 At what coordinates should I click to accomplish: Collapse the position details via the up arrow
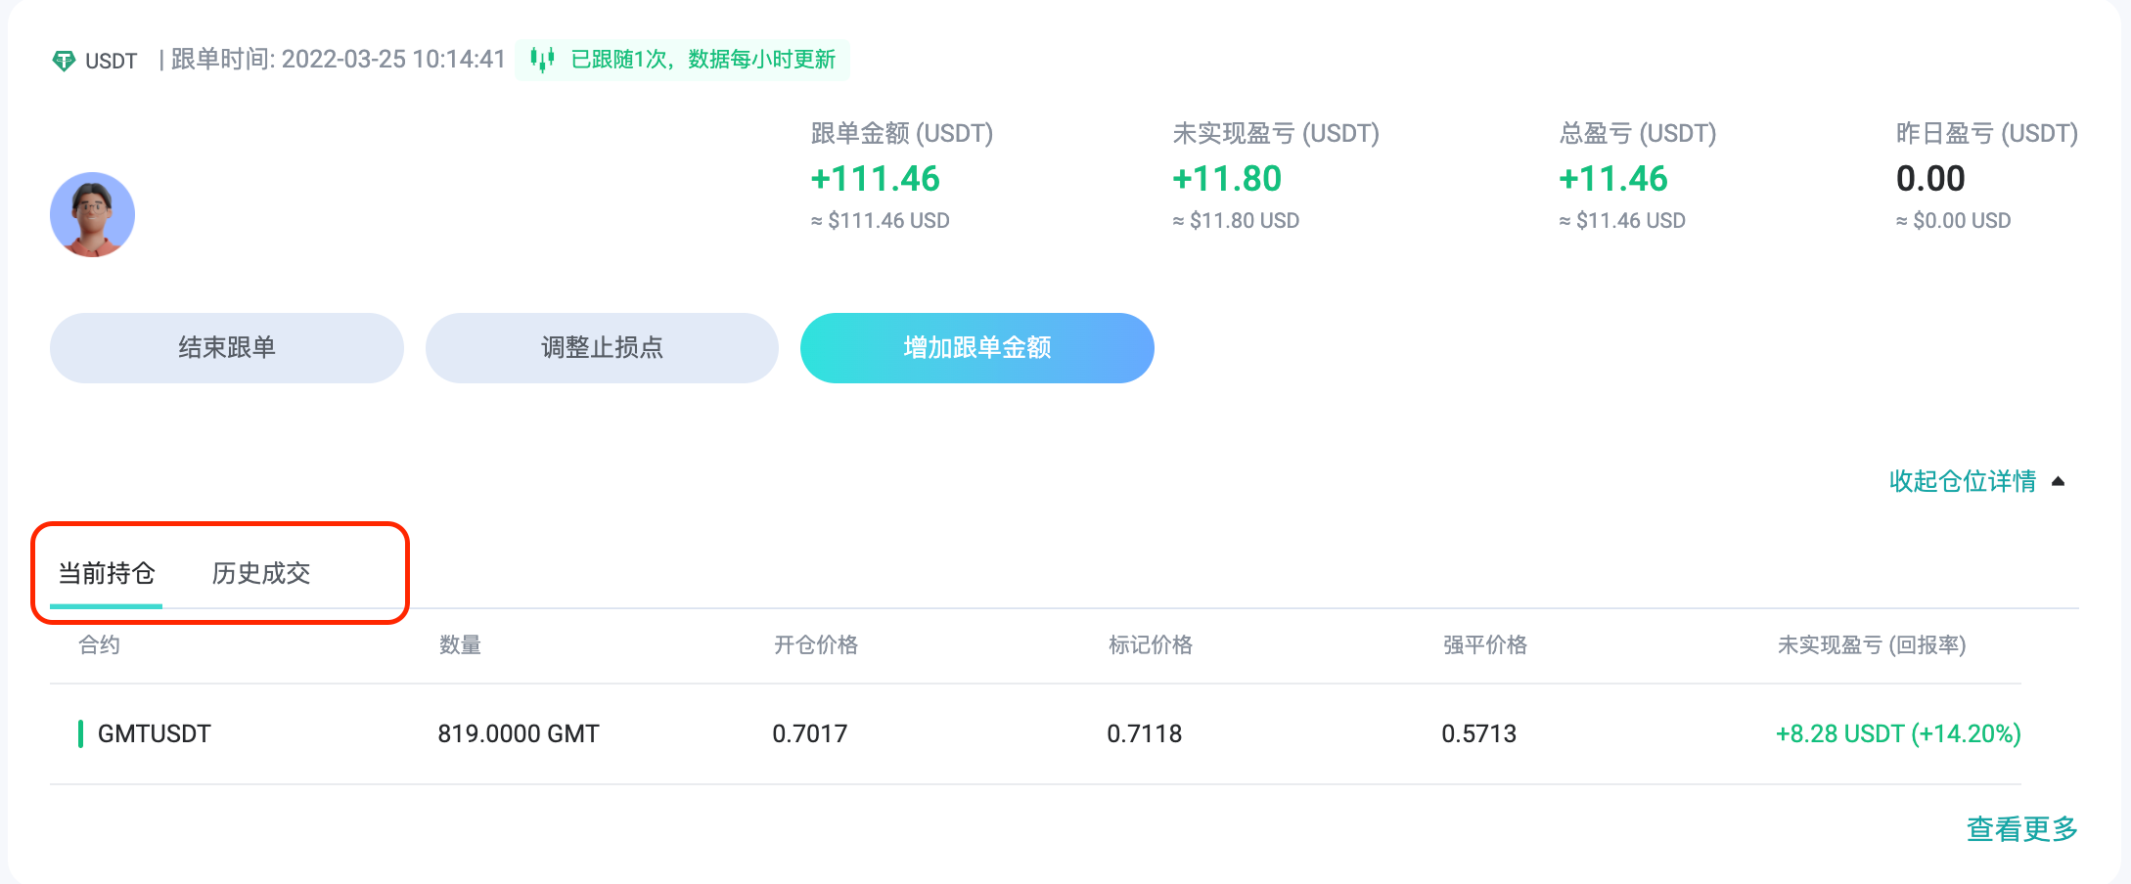[2059, 480]
